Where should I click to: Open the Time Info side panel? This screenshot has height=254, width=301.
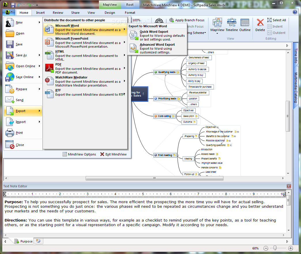pos(296,55)
